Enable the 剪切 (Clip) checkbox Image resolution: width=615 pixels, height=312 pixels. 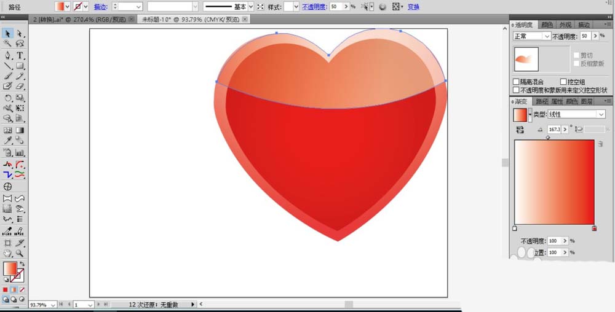click(576, 55)
